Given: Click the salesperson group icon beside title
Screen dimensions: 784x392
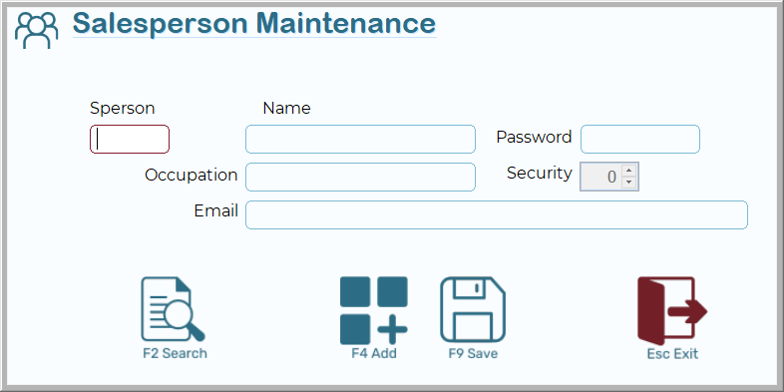Looking at the screenshot, I should 37,30.
